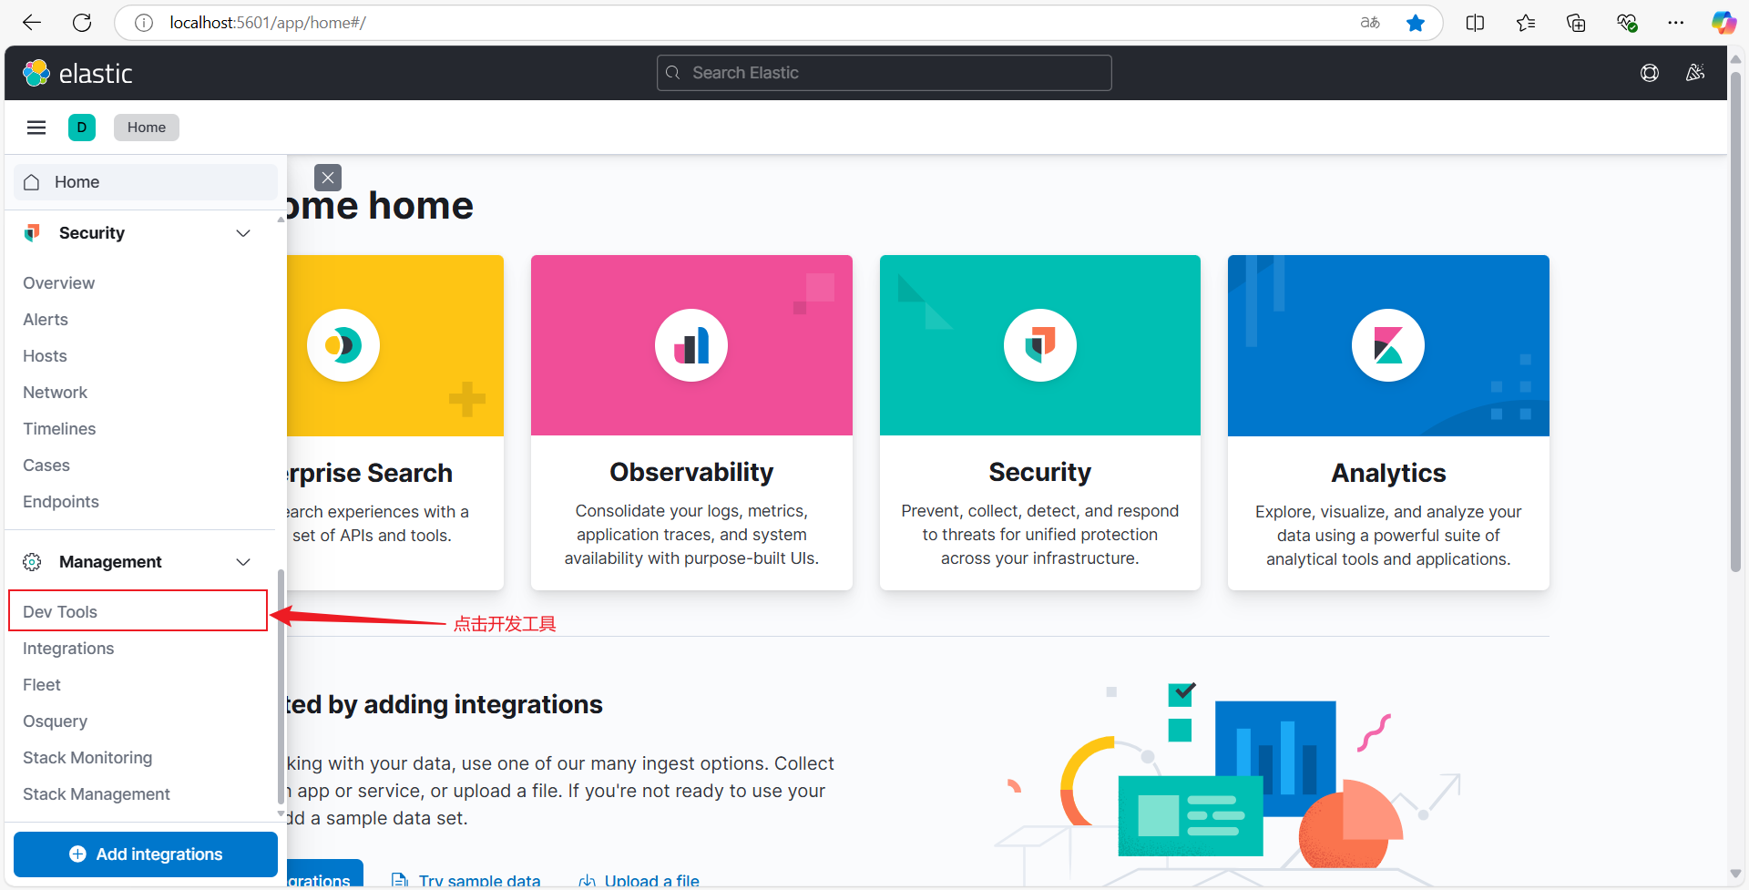Click the Enterprise Search card icon
This screenshot has height=890, width=1749.
(x=343, y=345)
